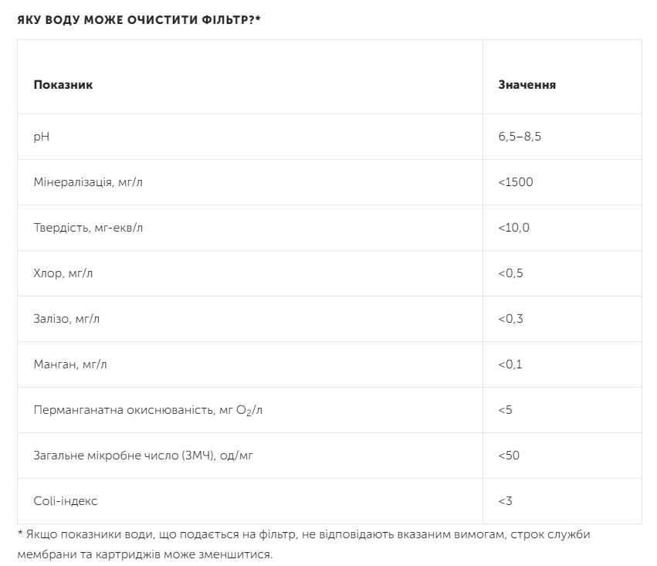Click the value "<0,5"

point(511,273)
